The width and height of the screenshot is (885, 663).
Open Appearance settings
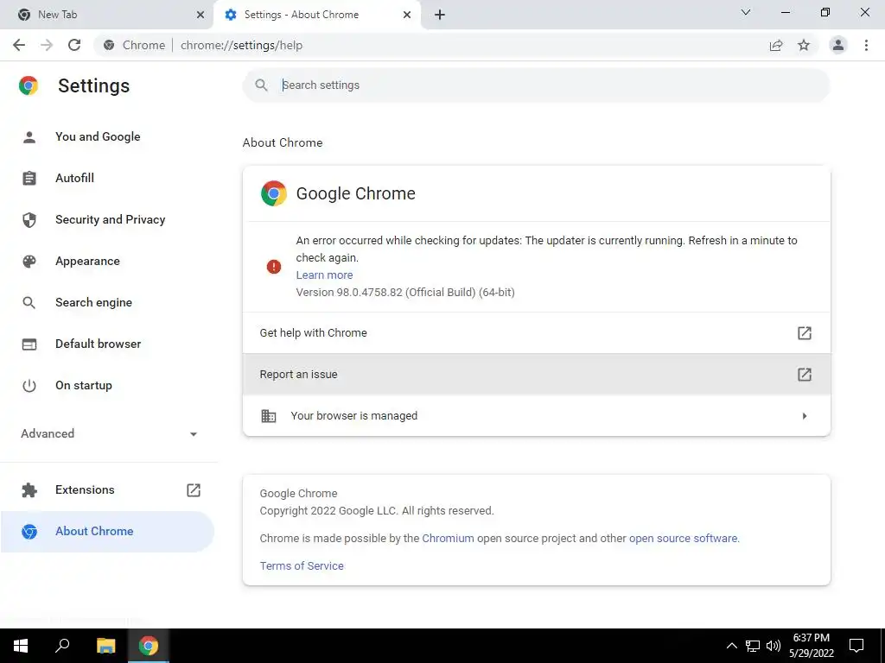pyautogui.click(x=108, y=261)
